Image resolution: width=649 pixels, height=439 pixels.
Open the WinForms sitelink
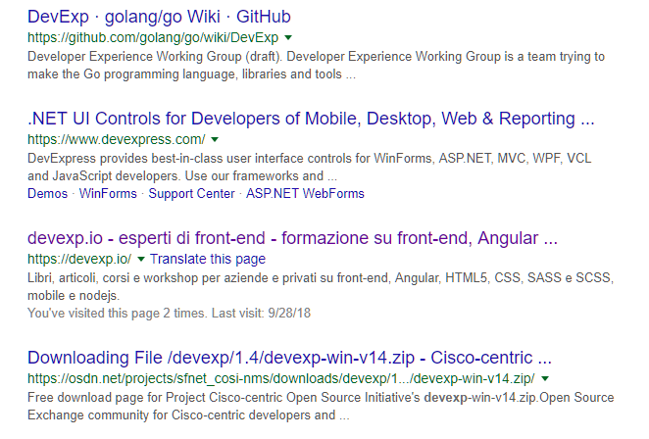(x=108, y=194)
